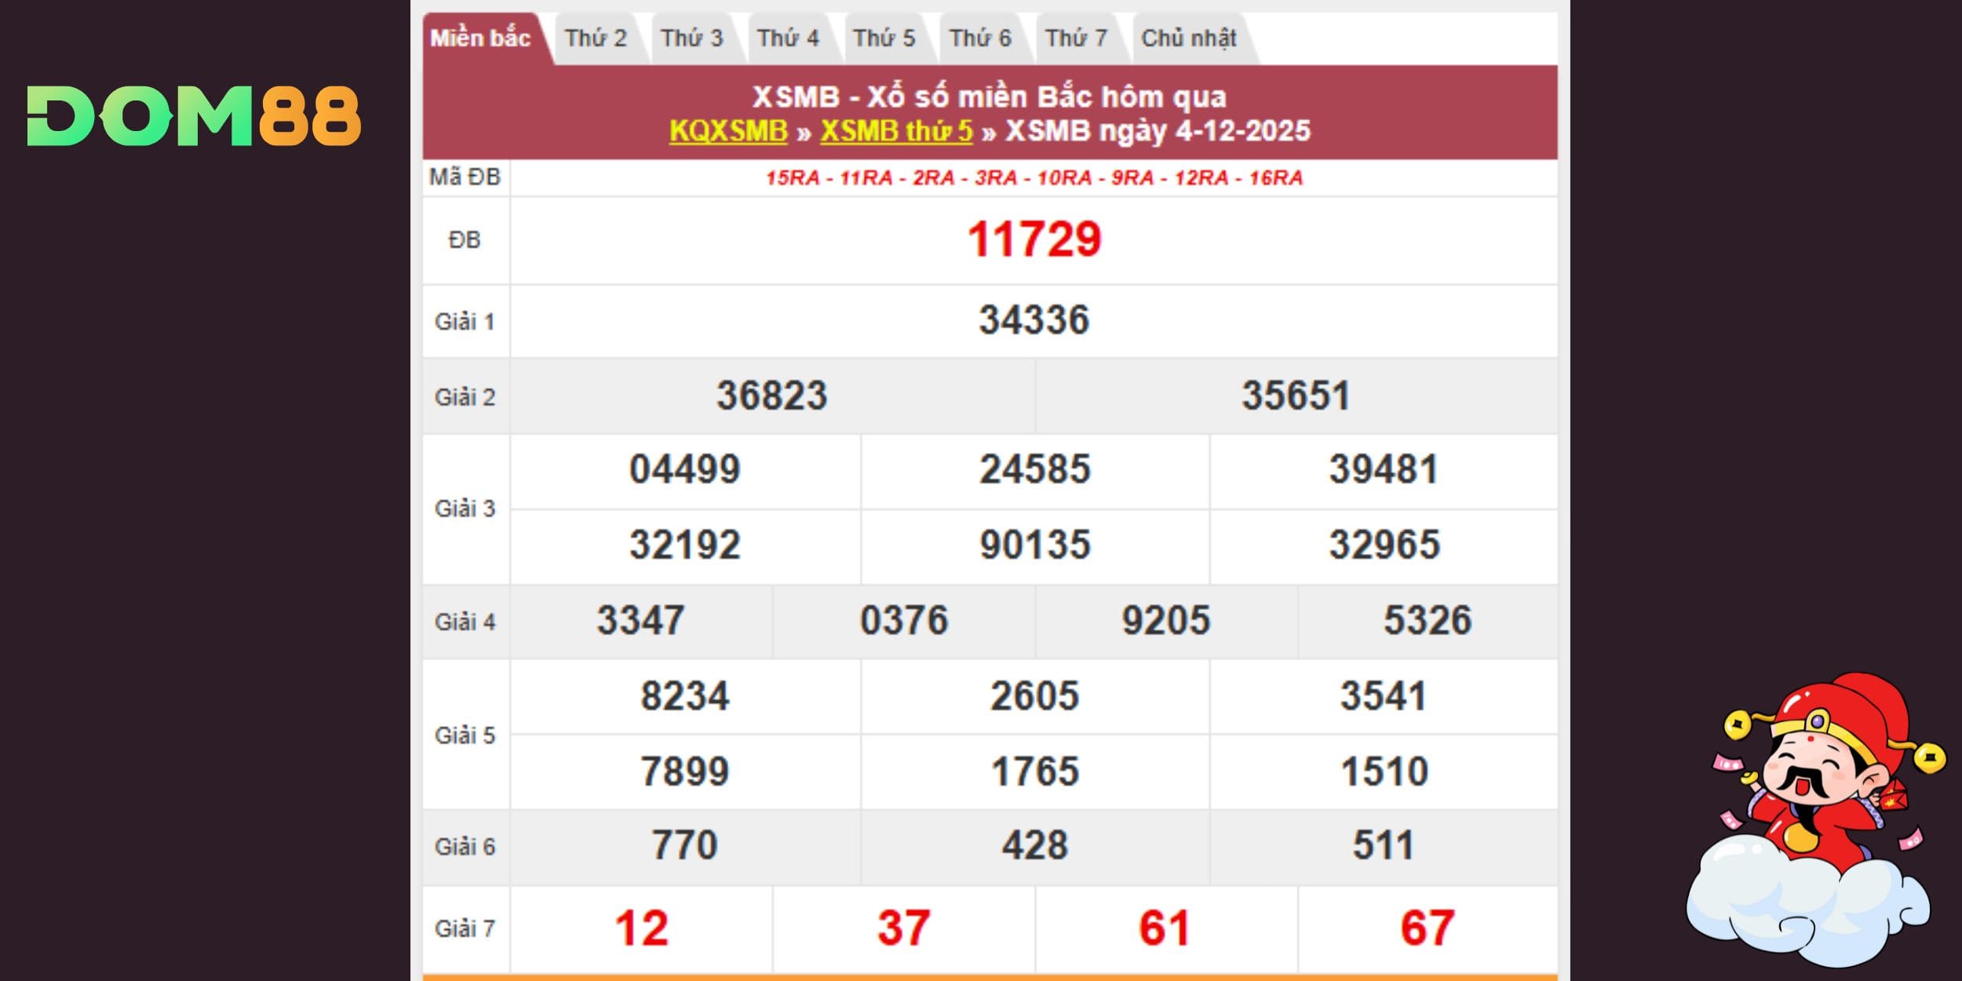This screenshot has width=1962, height=981.
Task: Click the Giải 2 number 36823
Action: (x=771, y=396)
